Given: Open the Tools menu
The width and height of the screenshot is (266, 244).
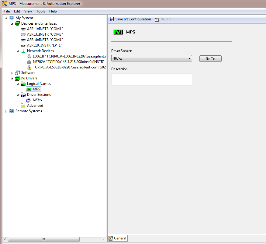Looking at the screenshot, I should point(40,11).
